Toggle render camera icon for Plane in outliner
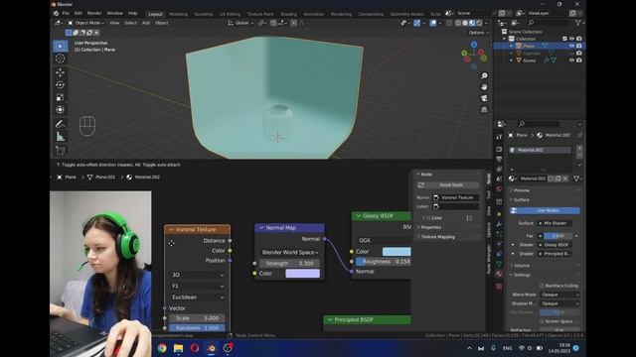 click(578, 46)
